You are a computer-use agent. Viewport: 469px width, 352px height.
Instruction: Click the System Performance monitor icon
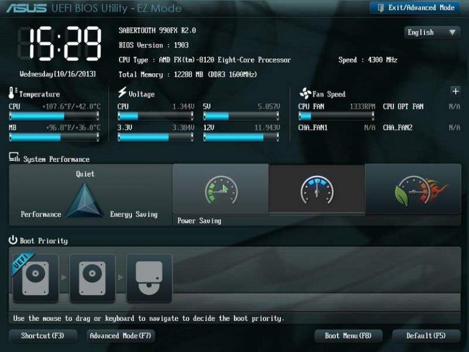[14, 157]
